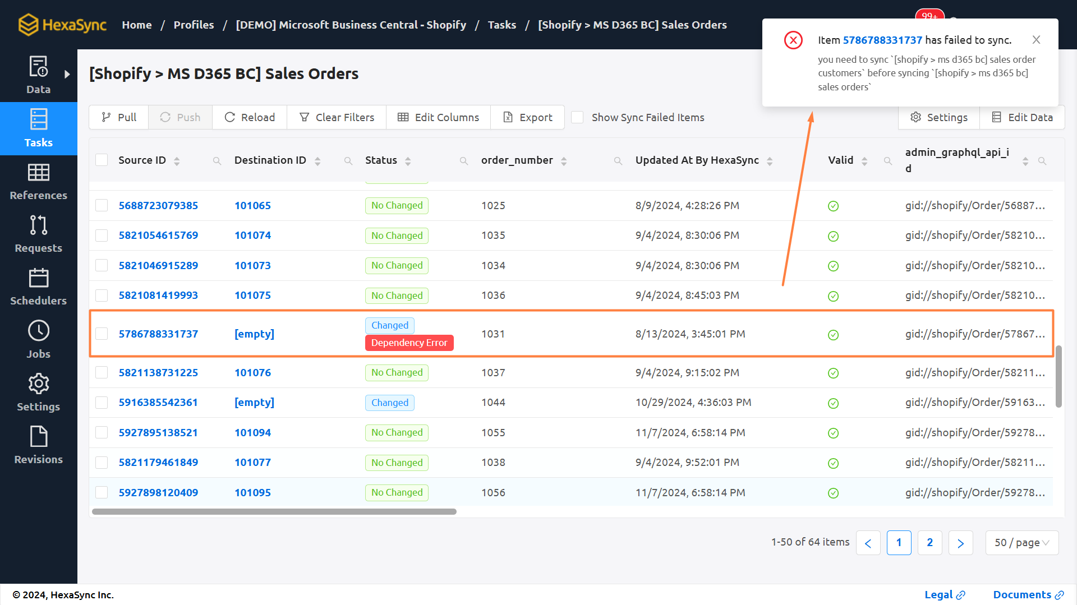Search the Source ID column
1077x605 pixels.
217,161
